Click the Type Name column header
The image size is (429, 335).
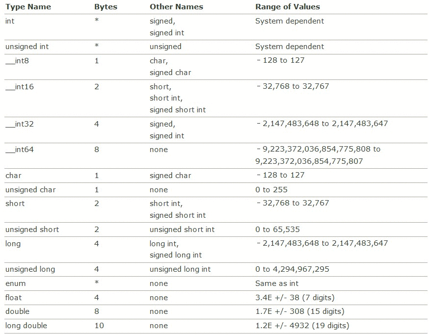pyautogui.click(x=28, y=7)
